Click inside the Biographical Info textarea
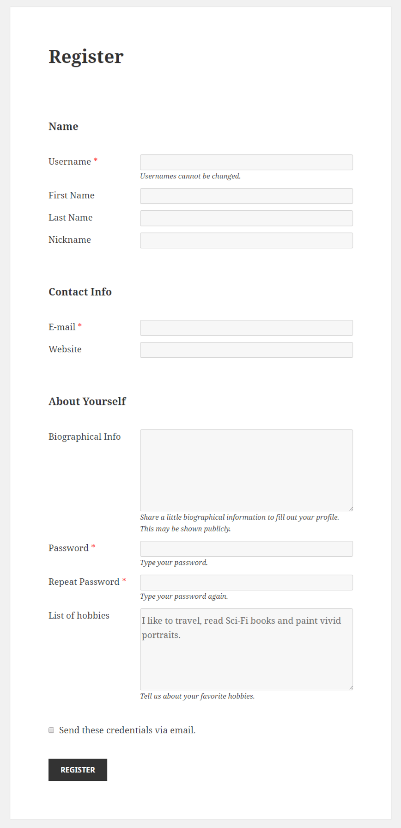 pyautogui.click(x=246, y=470)
